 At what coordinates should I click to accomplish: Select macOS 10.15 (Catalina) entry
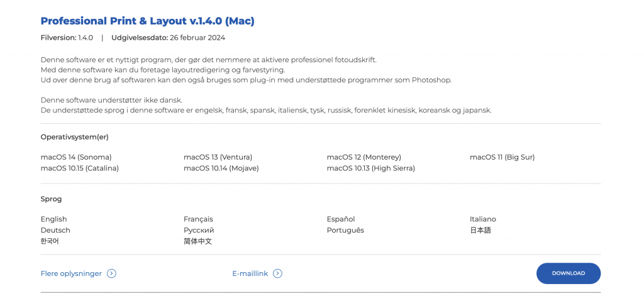80,168
